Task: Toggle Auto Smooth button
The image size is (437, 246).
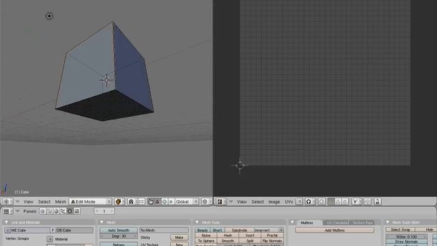Action: point(119,230)
